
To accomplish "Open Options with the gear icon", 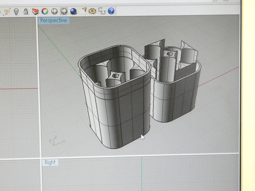I will click(92, 11).
